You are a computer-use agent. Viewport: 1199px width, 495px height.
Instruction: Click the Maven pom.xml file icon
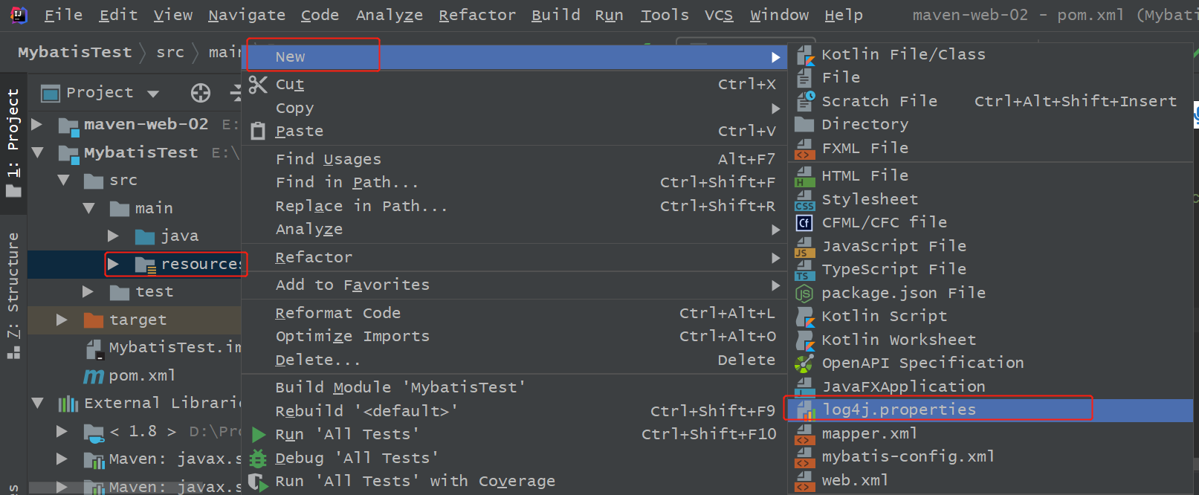click(x=94, y=376)
